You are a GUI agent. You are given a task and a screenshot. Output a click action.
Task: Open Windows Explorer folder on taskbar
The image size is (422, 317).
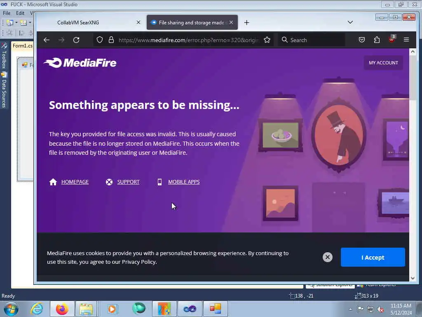coord(86,309)
